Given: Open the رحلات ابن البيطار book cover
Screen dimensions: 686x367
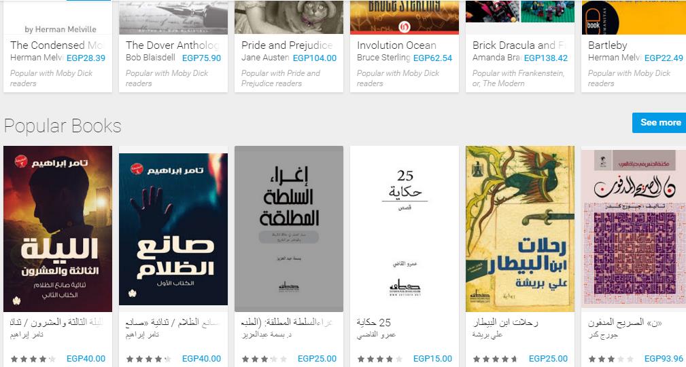Looking at the screenshot, I should 519,229.
